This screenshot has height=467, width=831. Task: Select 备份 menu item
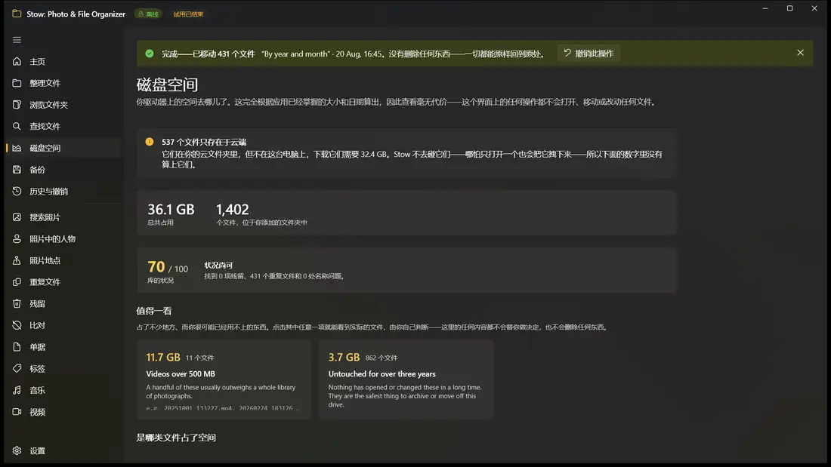(x=63, y=170)
